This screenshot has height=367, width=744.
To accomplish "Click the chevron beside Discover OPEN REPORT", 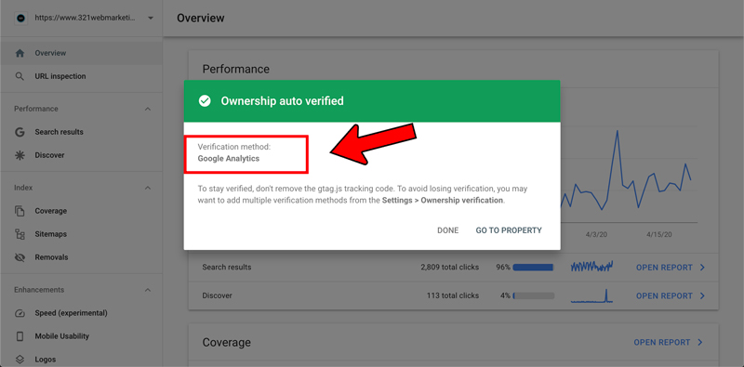I will [x=702, y=295].
